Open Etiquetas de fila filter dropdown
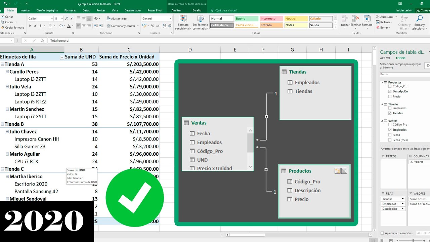Image resolution: width=430 pixels, height=242 pixels. click(x=62, y=58)
